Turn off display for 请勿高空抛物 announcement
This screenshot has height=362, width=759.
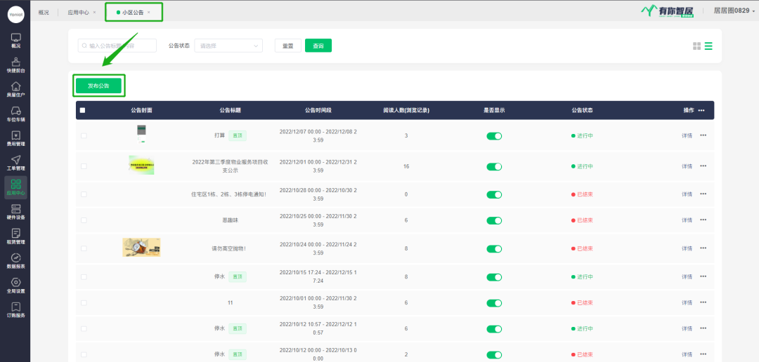[494, 248]
